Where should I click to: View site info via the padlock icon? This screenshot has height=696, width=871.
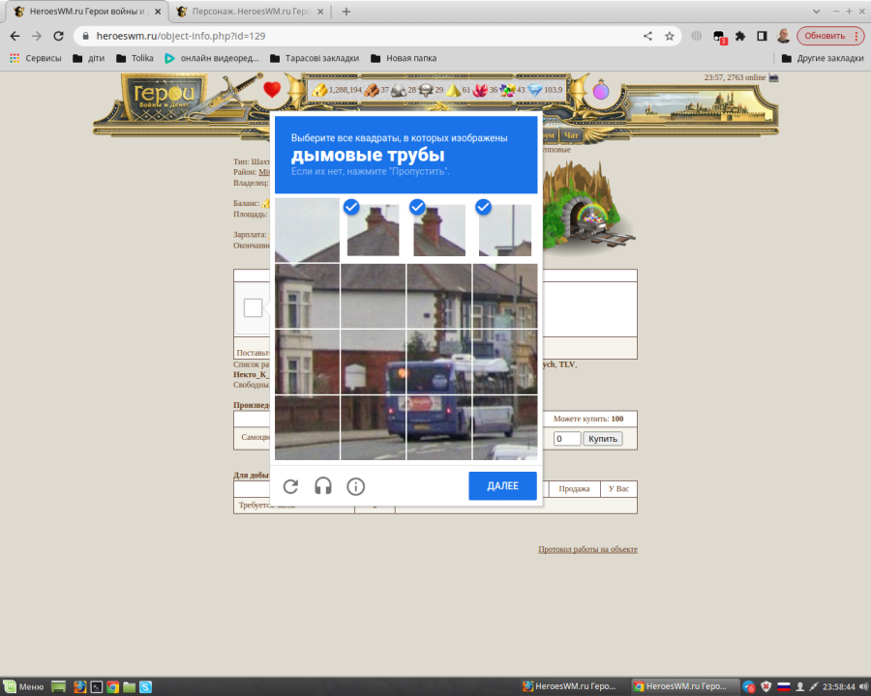85,36
